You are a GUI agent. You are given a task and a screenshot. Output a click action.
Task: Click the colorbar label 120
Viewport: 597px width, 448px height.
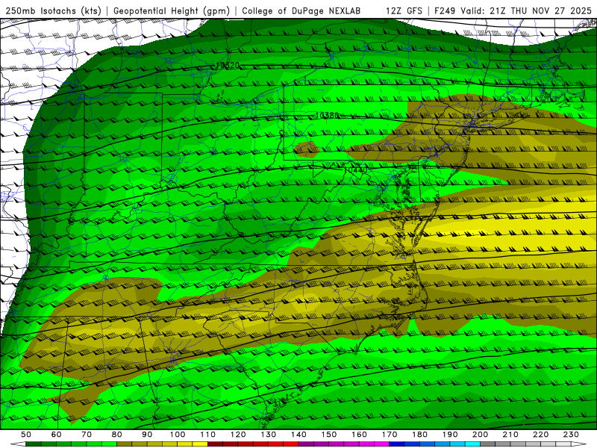tap(238, 435)
